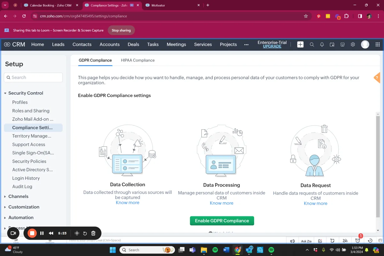This screenshot has width=384, height=256.
Task: Expand the Customization section
Action: [x=5, y=207]
